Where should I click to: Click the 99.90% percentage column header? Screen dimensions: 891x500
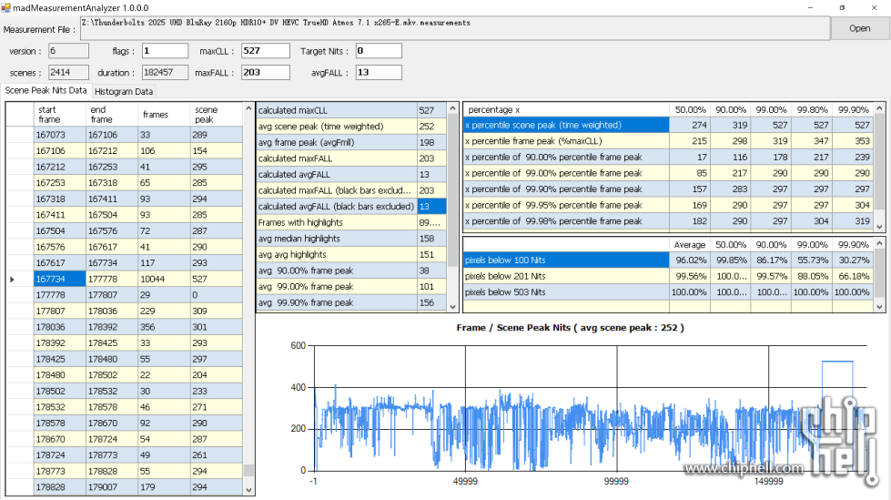(x=854, y=109)
